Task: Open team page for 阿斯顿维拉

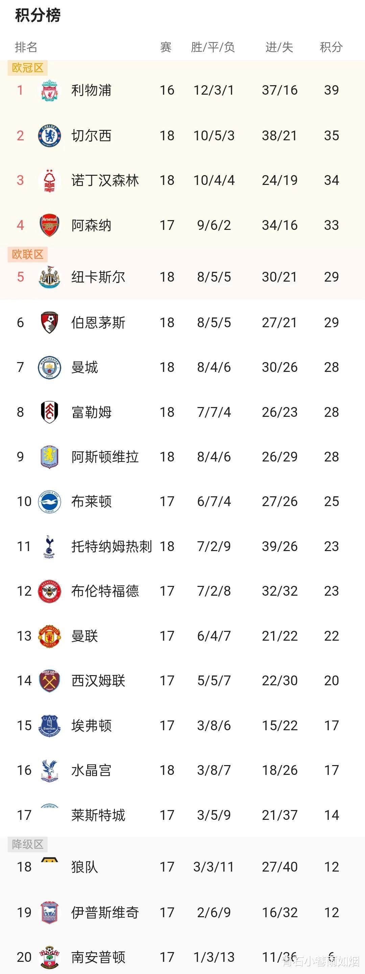Action: [x=105, y=457]
